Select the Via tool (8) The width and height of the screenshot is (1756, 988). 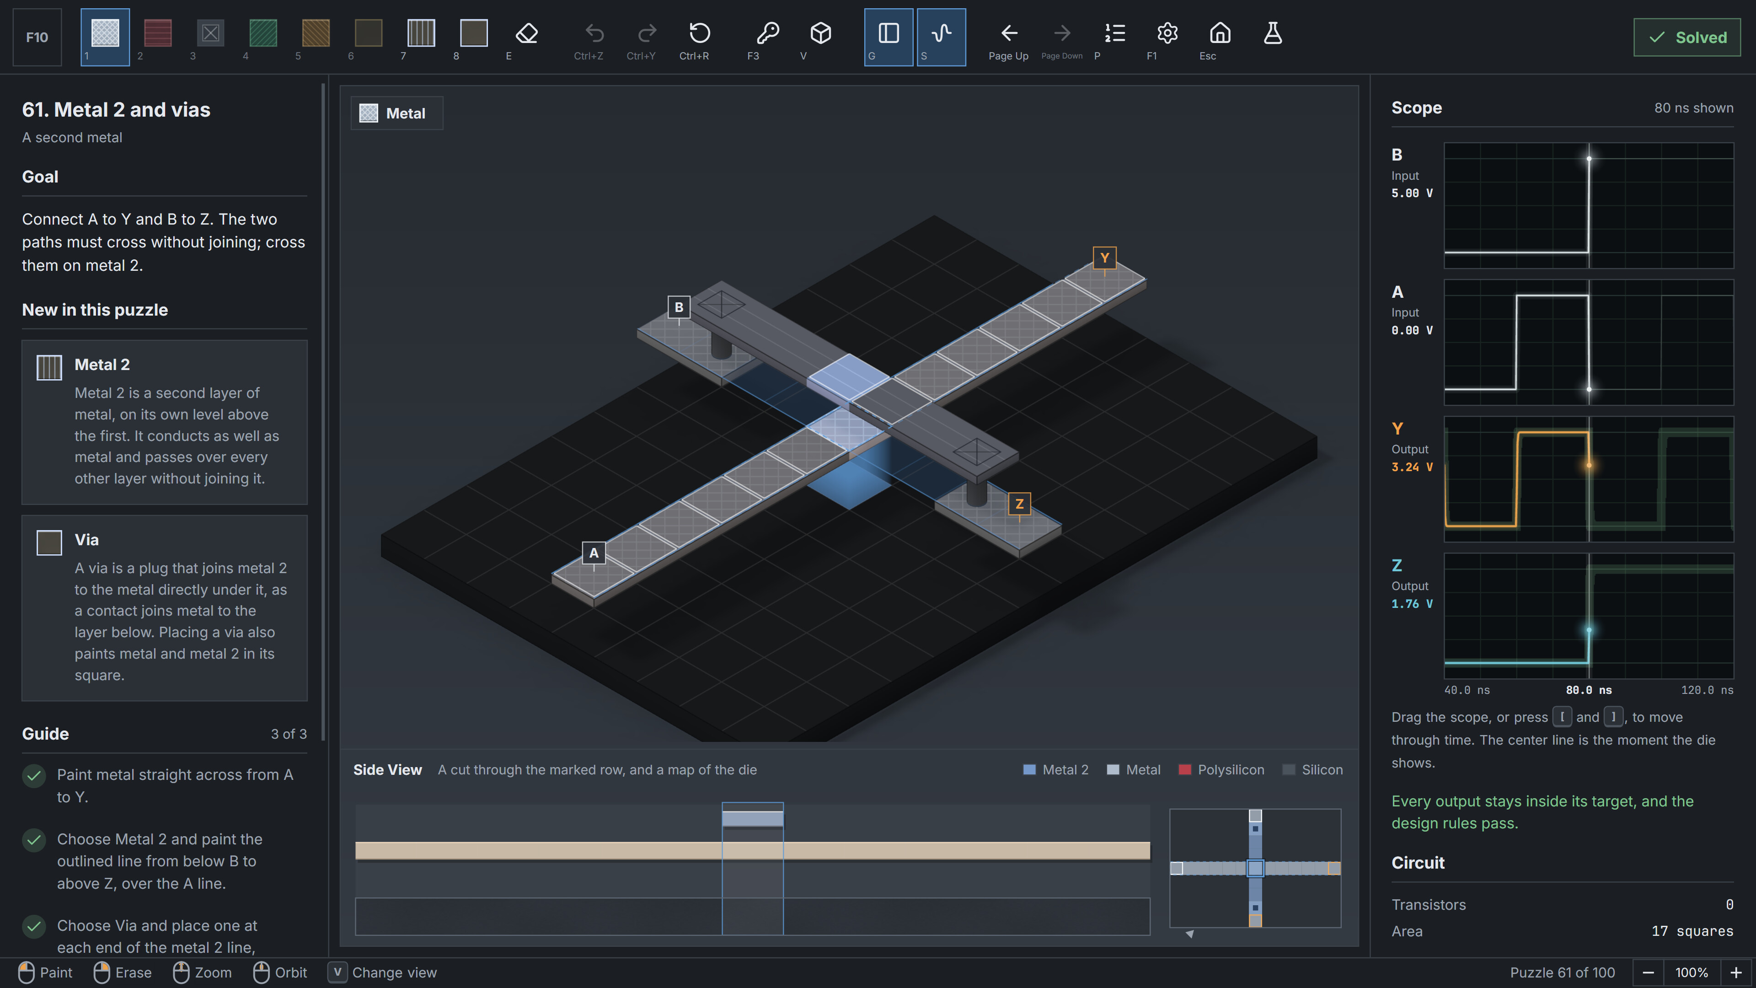pos(474,37)
